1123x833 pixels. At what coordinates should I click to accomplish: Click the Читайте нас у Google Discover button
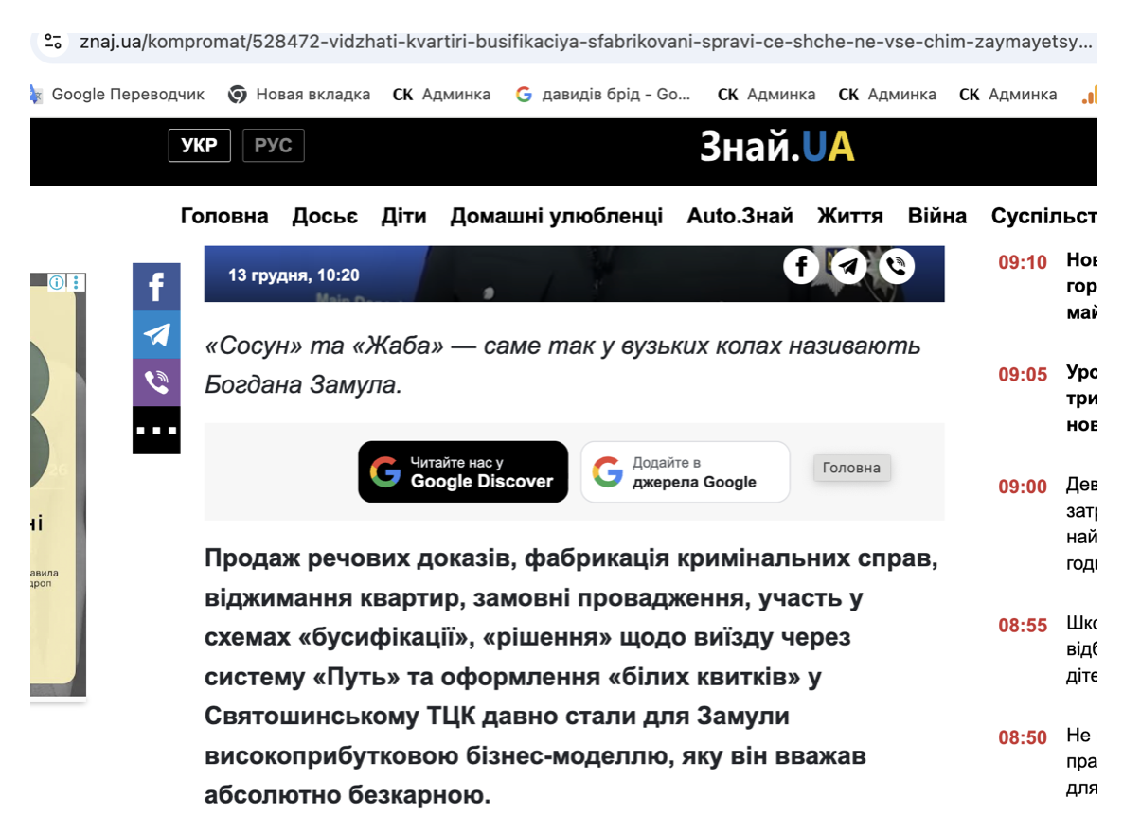click(x=463, y=471)
